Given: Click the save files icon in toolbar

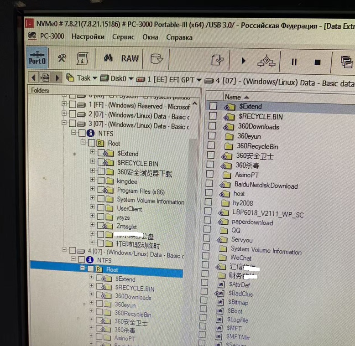Looking at the screenshot, I should click(217, 60).
